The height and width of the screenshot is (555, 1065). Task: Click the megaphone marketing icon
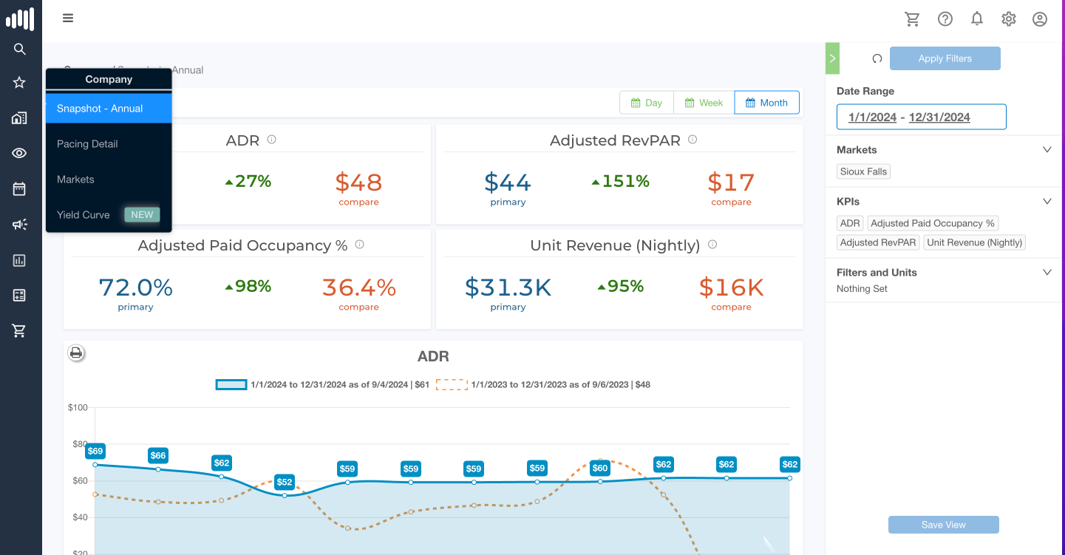(x=20, y=225)
